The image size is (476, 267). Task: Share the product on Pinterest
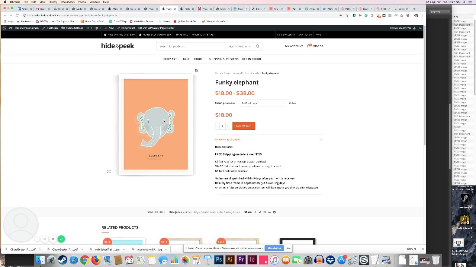264,212
